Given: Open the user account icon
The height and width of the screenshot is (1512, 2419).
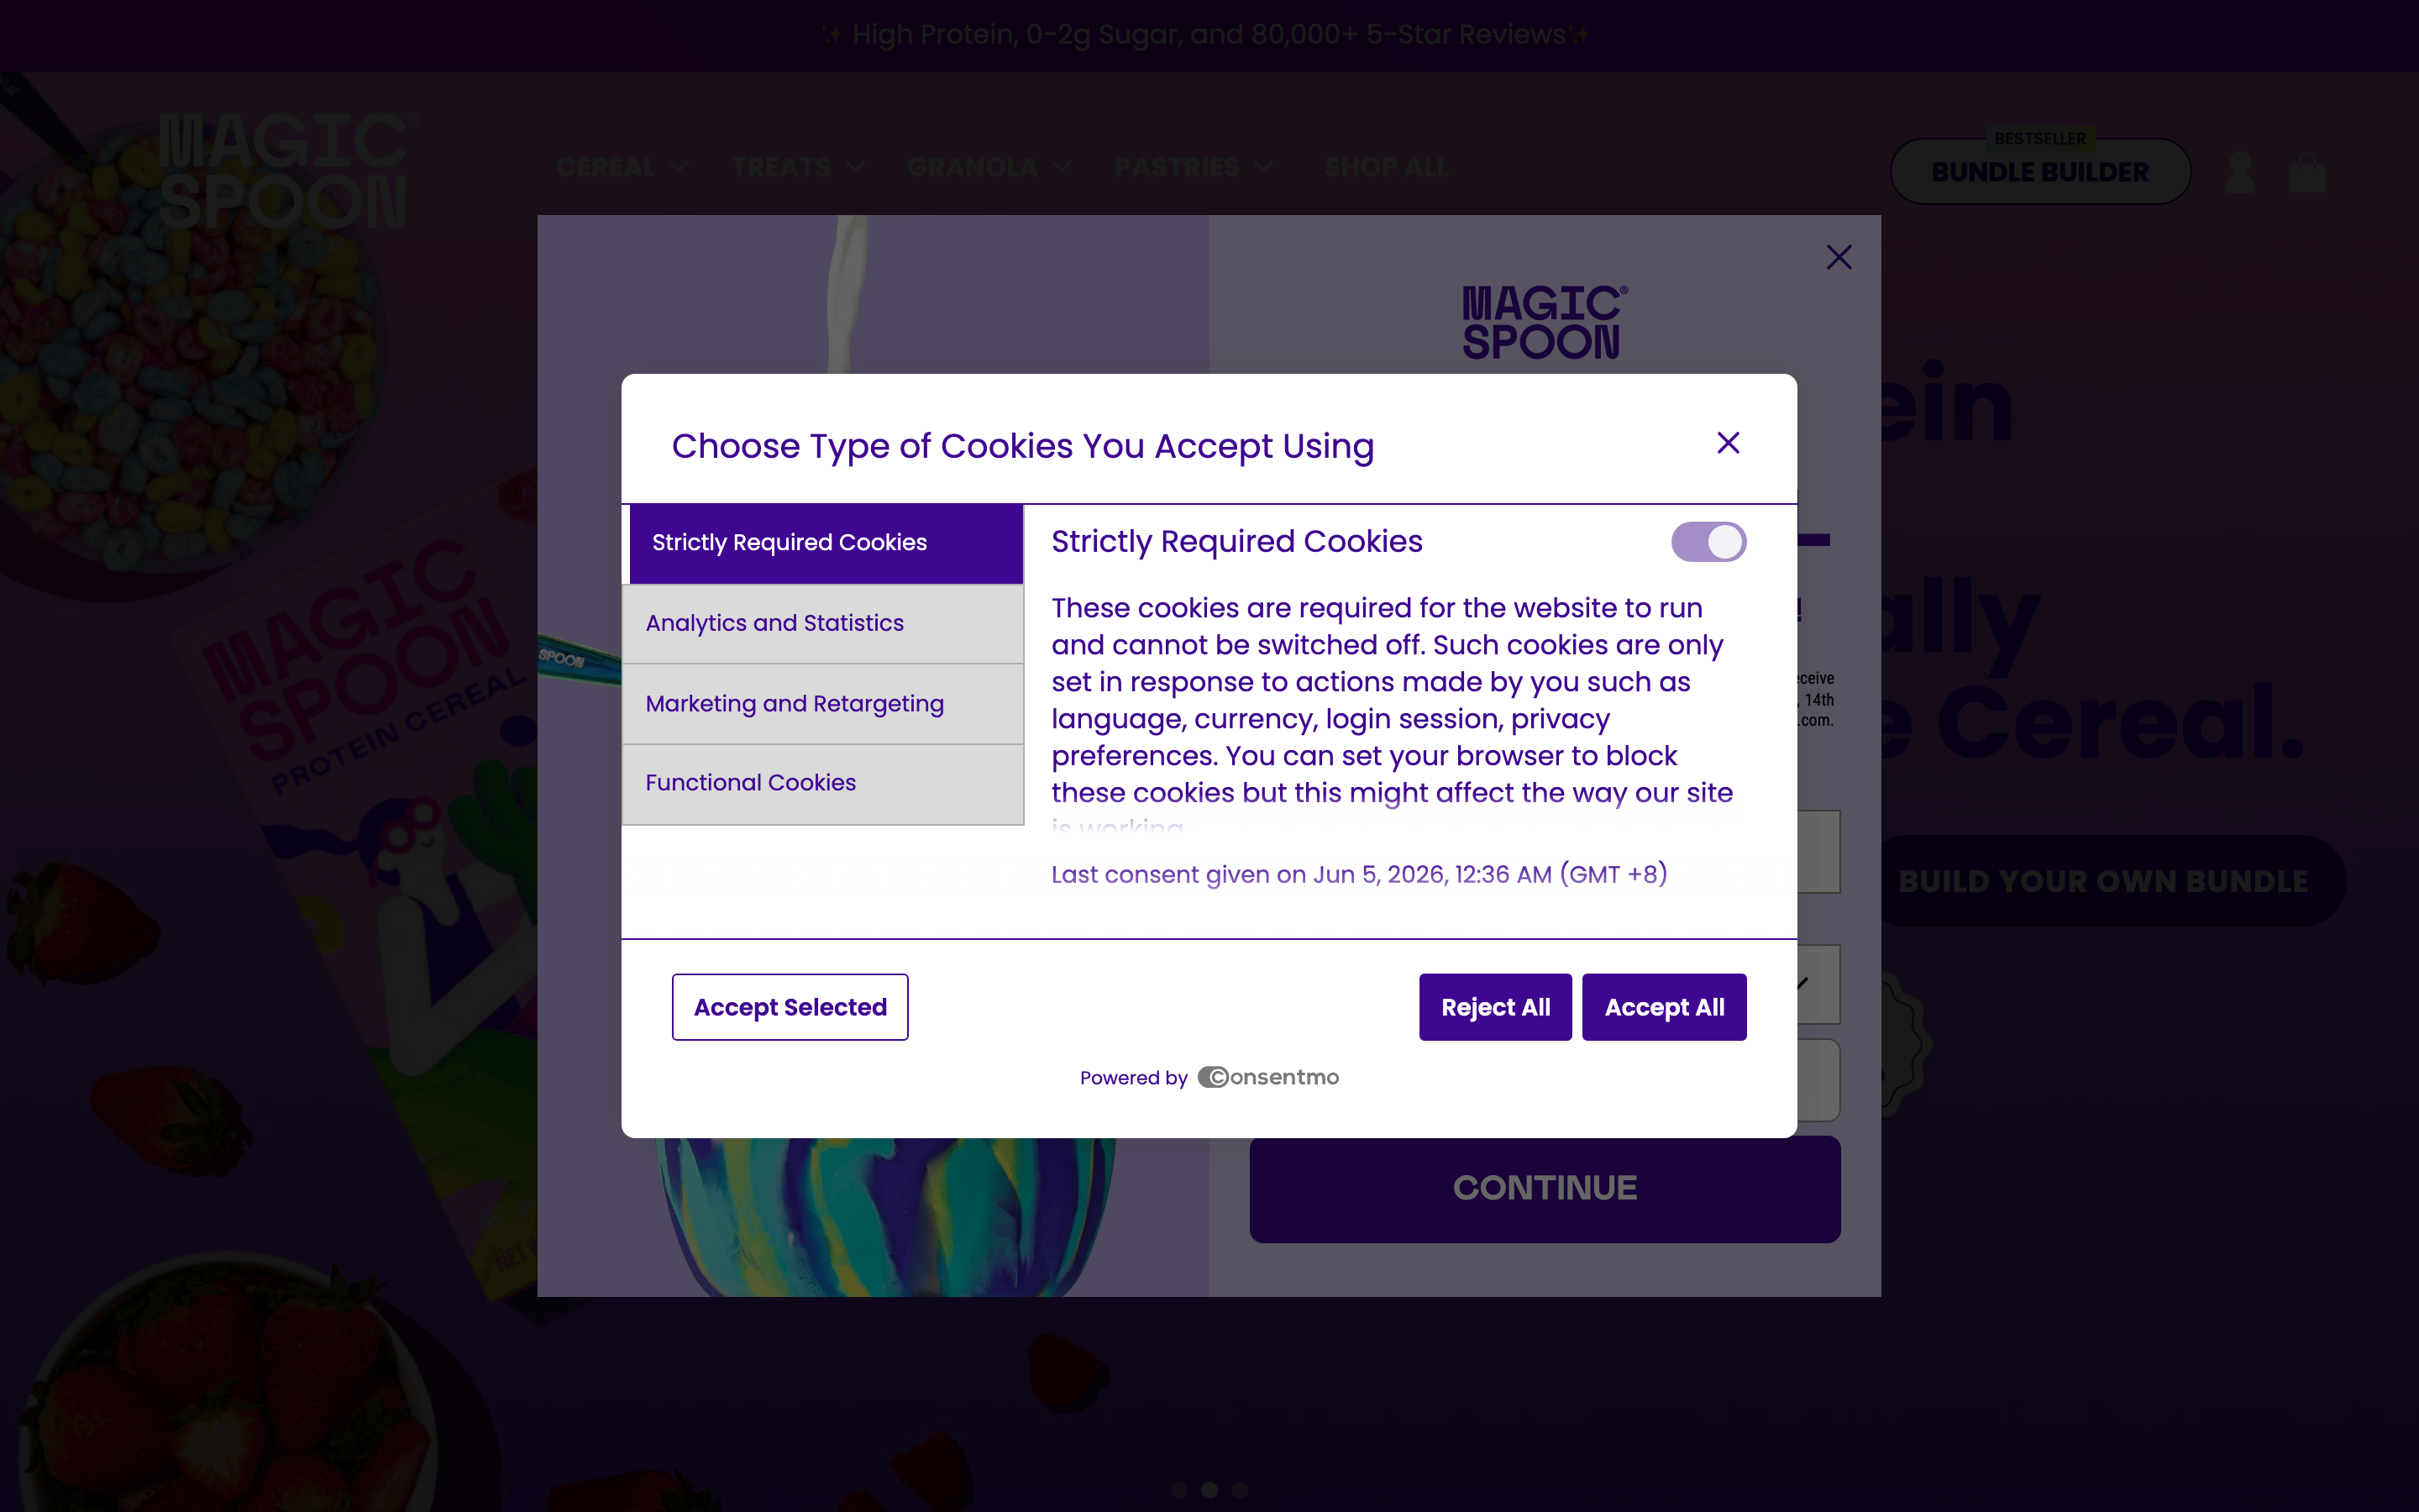Looking at the screenshot, I should (2240, 172).
